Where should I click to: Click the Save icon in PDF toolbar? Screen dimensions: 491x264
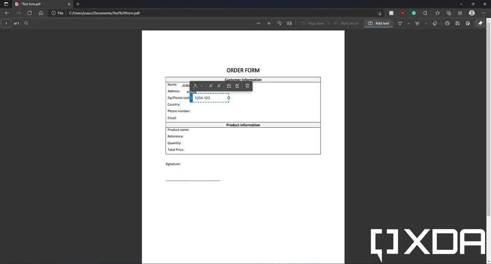457,23
